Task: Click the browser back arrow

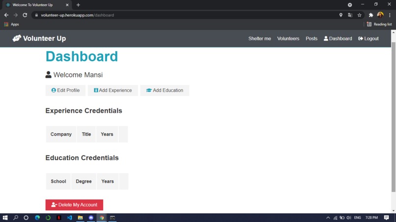Action: pyautogui.click(x=6, y=15)
